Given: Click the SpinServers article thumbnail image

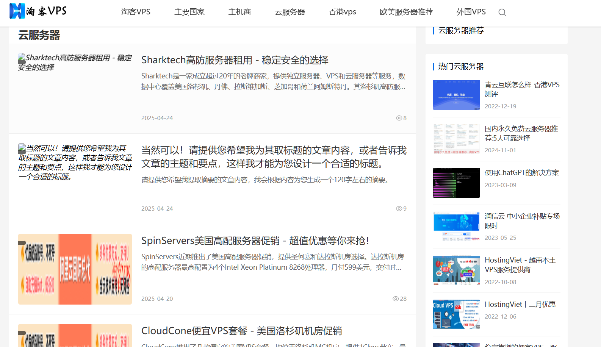Looking at the screenshot, I should click(75, 269).
